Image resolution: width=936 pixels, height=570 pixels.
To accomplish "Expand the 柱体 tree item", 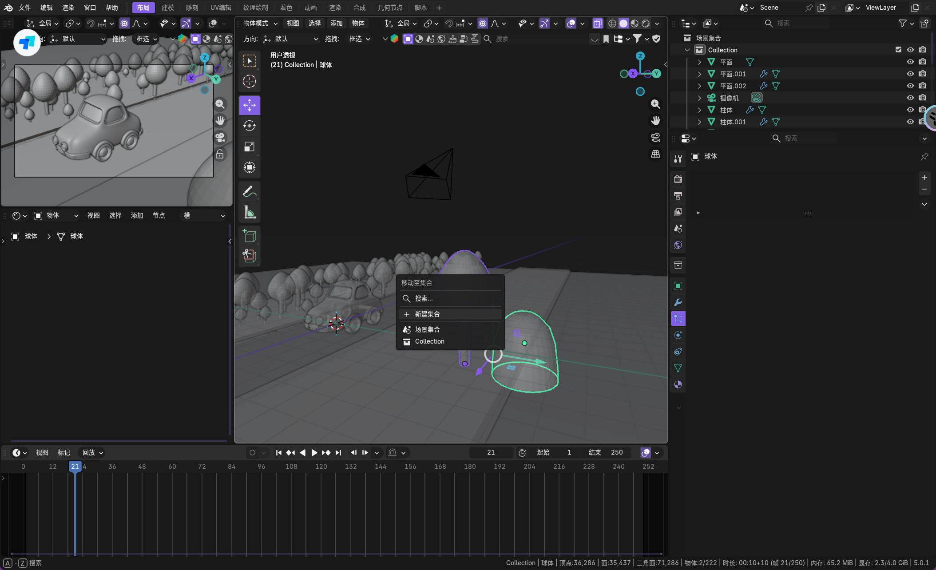I will tap(699, 110).
